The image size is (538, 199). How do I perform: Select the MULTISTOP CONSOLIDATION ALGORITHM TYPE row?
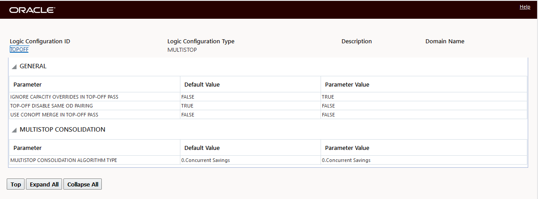[63, 160]
